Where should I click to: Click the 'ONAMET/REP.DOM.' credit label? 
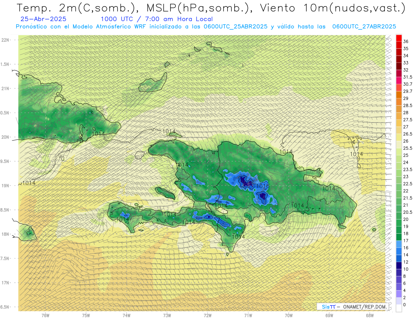coord(365,307)
